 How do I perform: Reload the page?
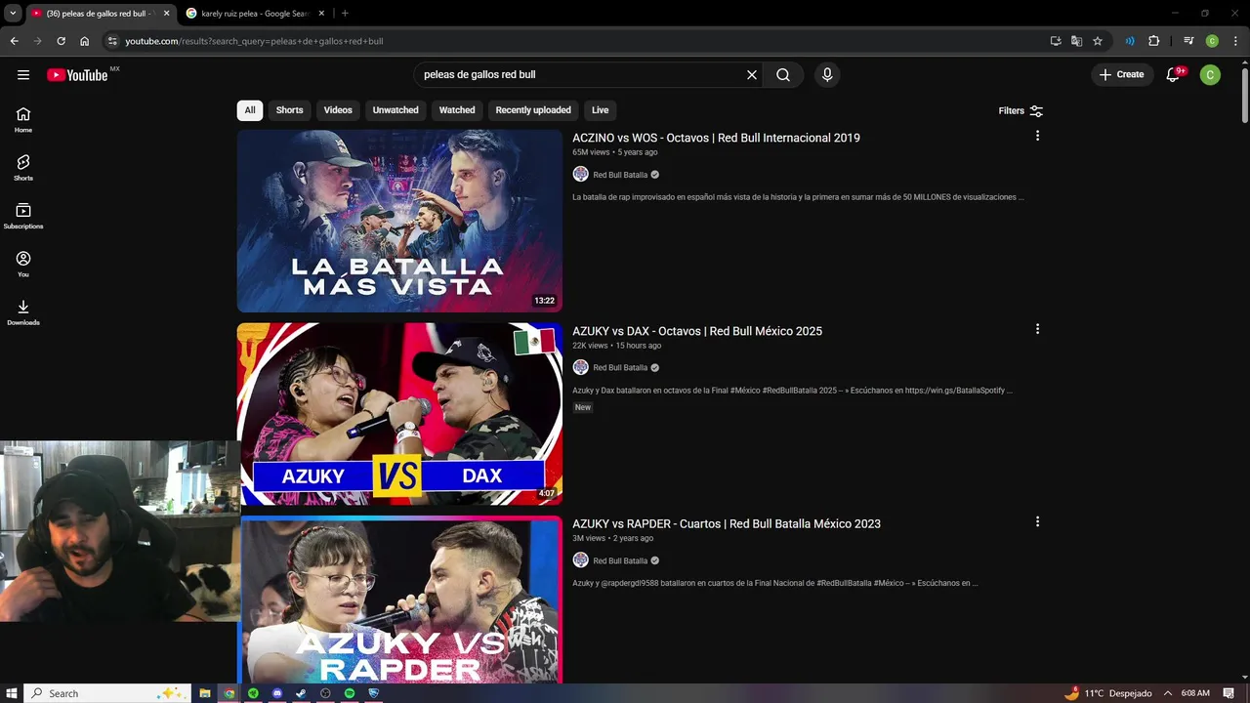pos(61,41)
